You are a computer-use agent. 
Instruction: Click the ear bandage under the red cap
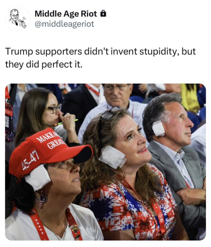click(38, 177)
